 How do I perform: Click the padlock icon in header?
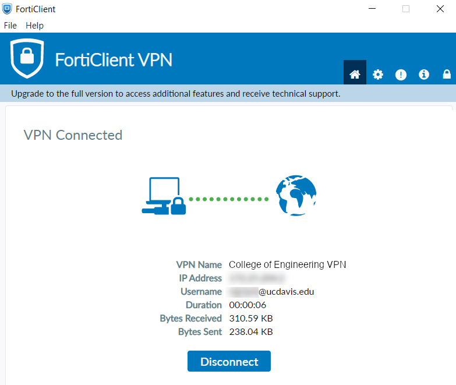click(447, 74)
